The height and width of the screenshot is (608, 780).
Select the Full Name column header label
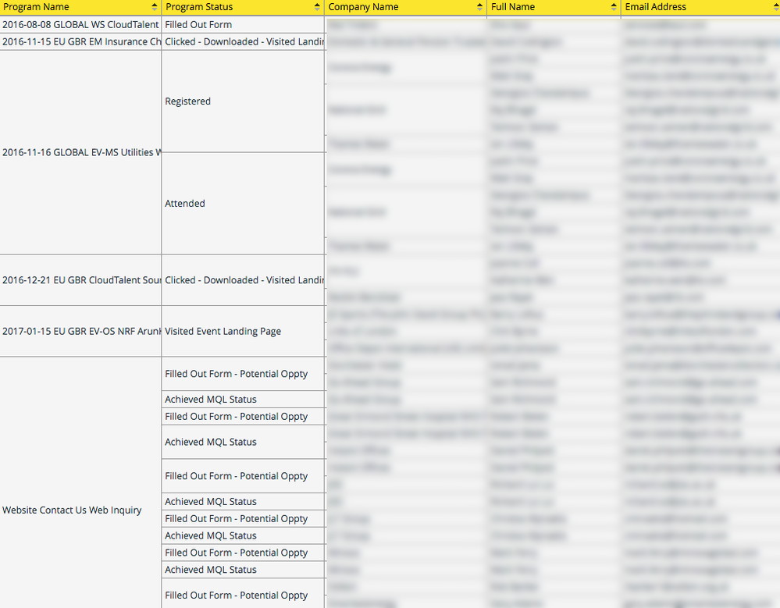tap(513, 7)
